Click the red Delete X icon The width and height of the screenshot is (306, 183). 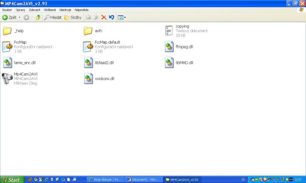(104, 17)
